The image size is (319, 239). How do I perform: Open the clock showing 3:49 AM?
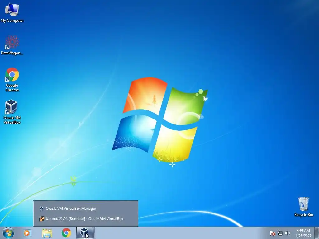(303, 233)
